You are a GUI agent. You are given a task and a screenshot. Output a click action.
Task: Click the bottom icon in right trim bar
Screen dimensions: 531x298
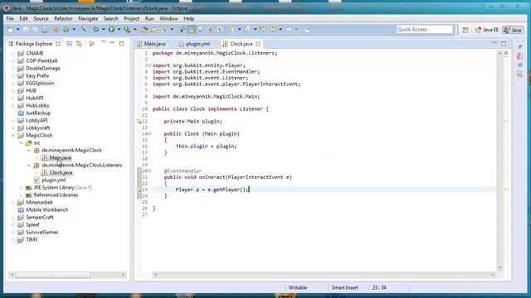click(x=520, y=74)
